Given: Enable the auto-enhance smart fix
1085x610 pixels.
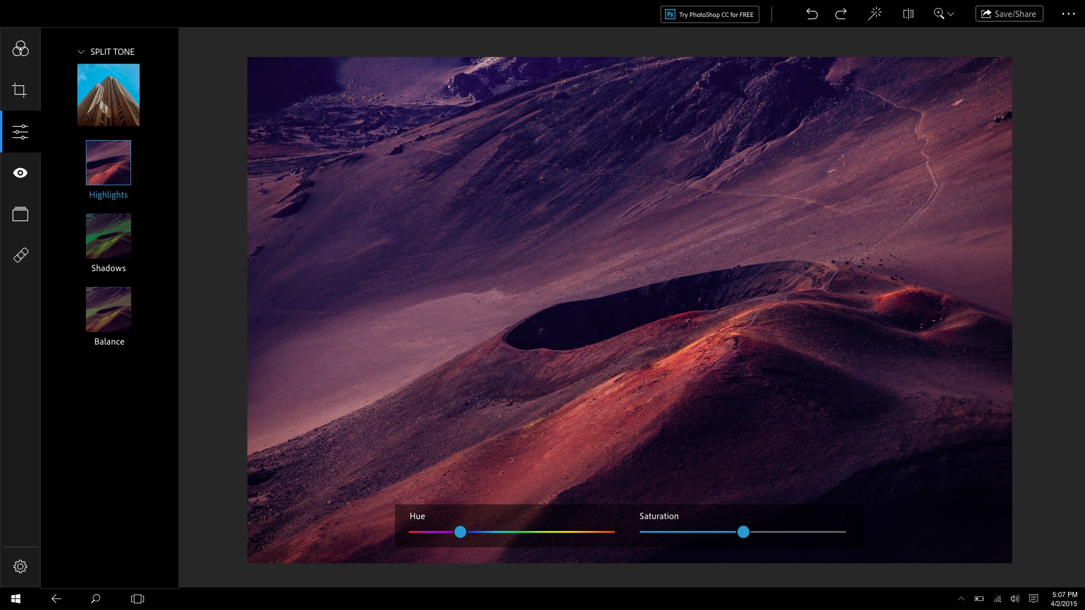Looking at the screenshot, I should (x=876, y=14).
